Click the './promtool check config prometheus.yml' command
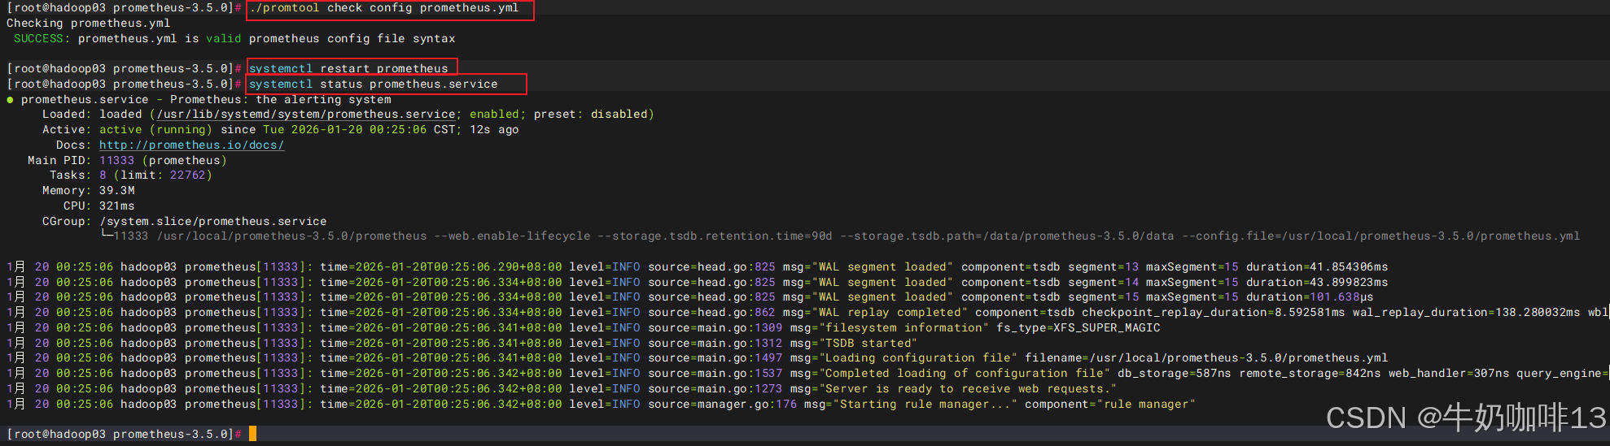The image size is (1610, 446). 384,8
